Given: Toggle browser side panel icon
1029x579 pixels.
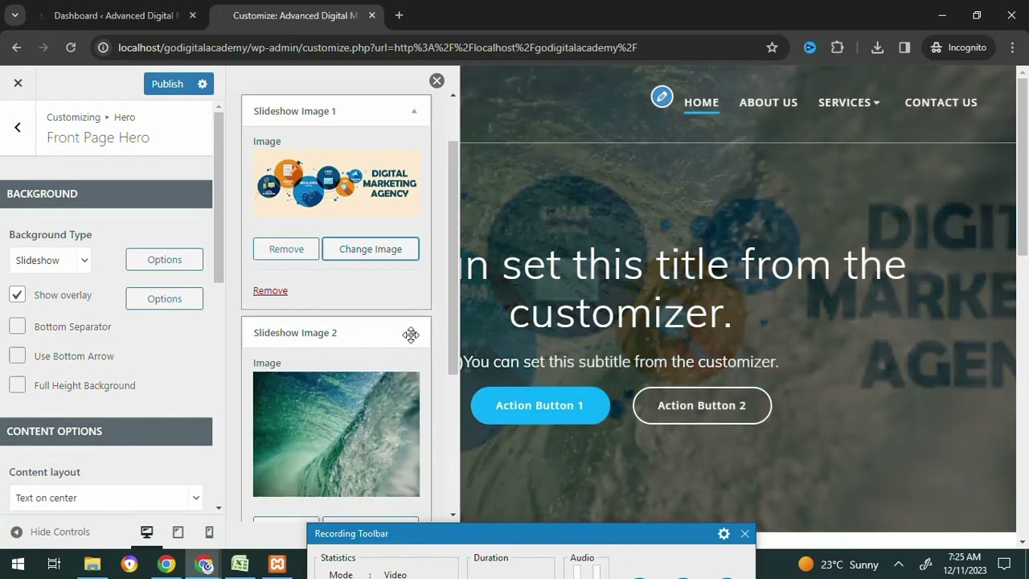Looking at the screenshot, I should pyautogui.click(x=904, y=47).
